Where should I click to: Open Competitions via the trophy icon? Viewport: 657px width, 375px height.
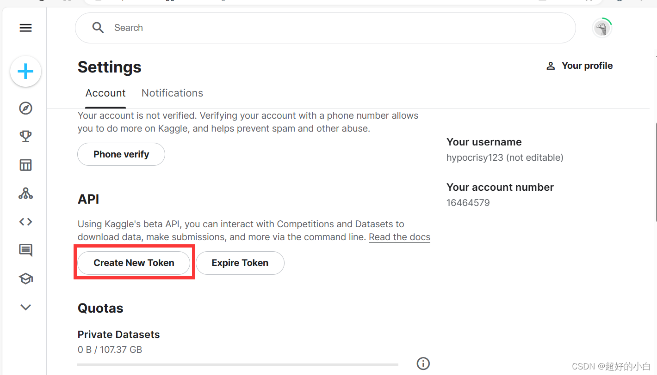pyautogui.click(x=25, y=136)
